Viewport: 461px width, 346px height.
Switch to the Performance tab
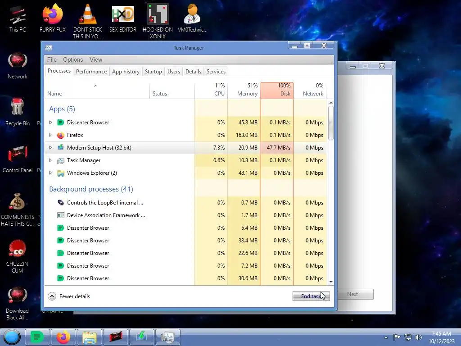click(x=91, y=72)
